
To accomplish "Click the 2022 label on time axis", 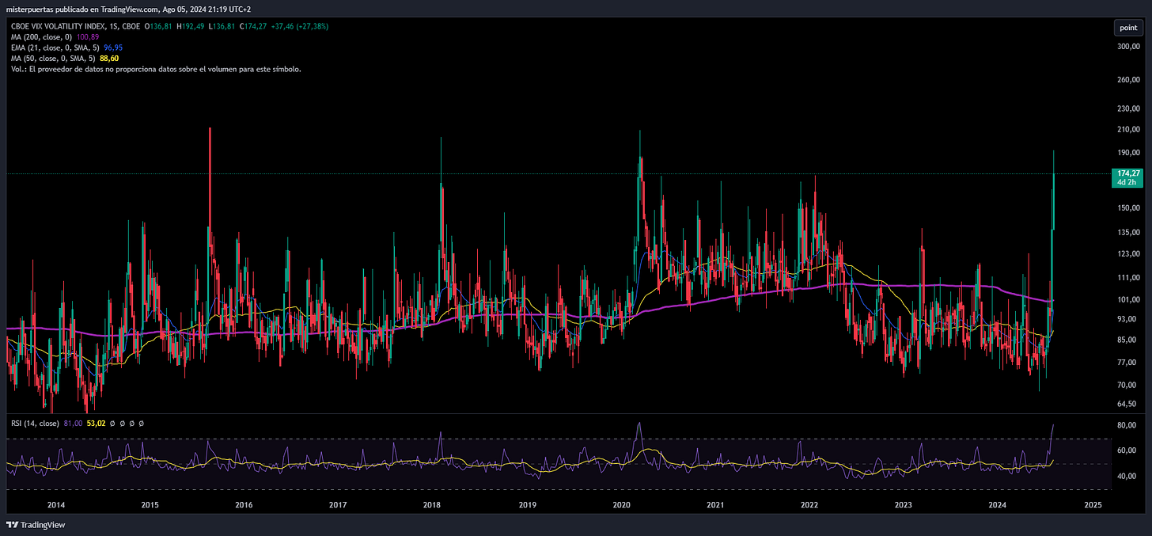I will pos(809,504).
